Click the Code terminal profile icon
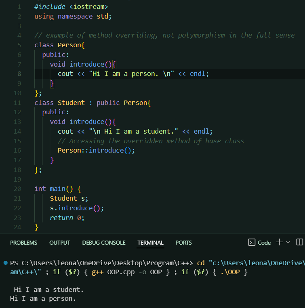Image resolution: width=305 pixels, height=308 pixels. (x=252, y=242)
